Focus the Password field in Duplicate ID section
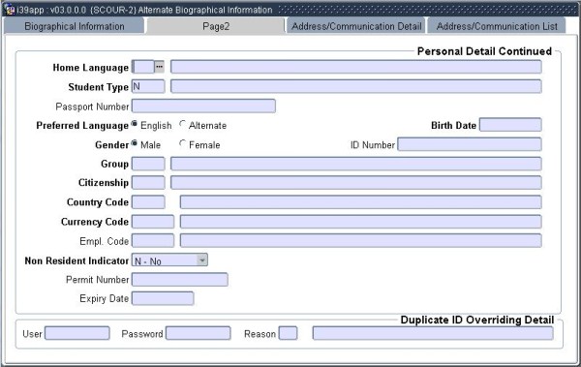Screen dimensions: 581x367 click(199, 333)
